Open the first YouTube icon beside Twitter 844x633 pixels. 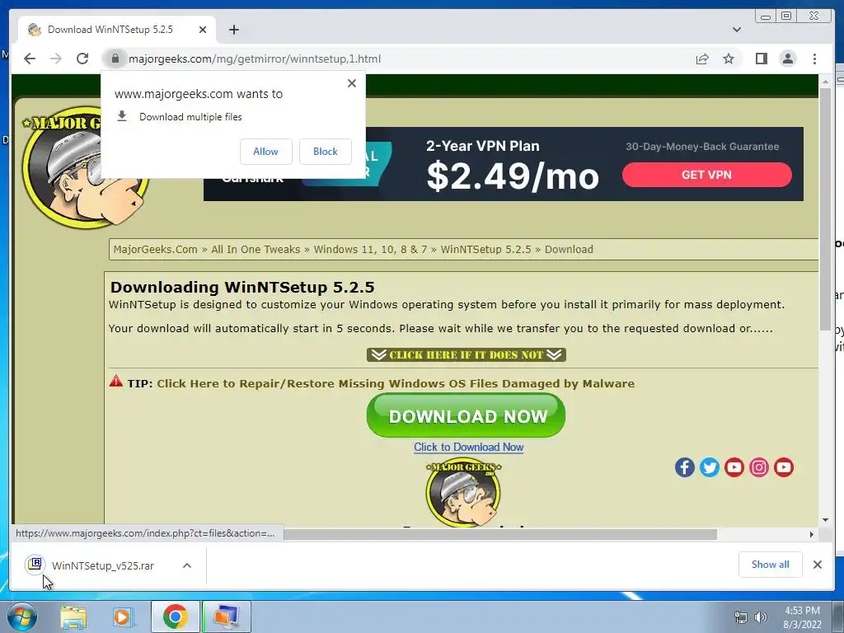pyautogui.click(x=734, y=467)
